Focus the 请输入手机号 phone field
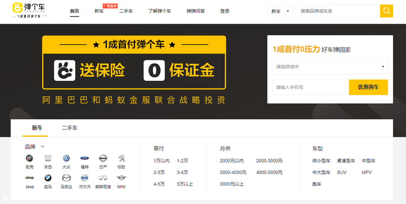The height and width of the screenshot is (204, 406). click(309, 87)
